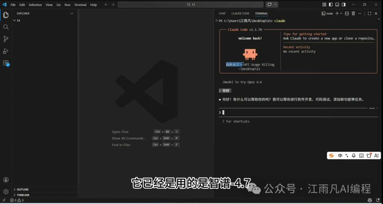The width and height of the screenshot is (383, 204).
Task: Open dropdown arrow next to Copilot chat icon
Action: click(x=276, y=4)
